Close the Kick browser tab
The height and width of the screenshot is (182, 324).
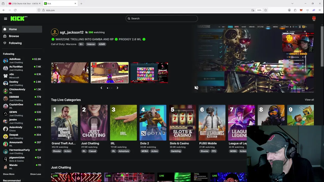click(x=75, y=4)
